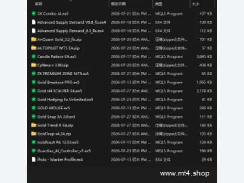244x183 pixels.
Task: Click the 29 KB size of iPolo Market Profile
Action: point(207,159)
